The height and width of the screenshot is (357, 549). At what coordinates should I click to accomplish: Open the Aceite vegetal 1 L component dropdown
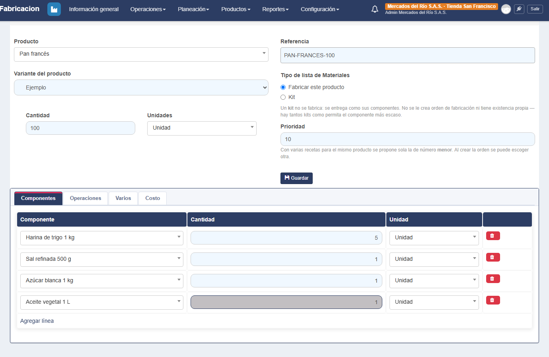click(102, 303)
